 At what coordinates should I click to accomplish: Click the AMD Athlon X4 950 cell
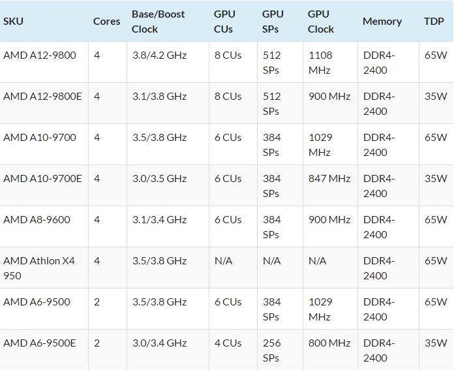pos(39,268)
